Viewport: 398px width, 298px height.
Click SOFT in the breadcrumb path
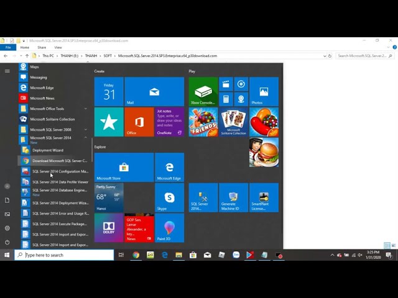coord(108,56)
